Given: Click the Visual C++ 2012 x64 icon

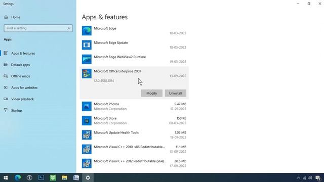Looking at the screenshot, I should click(87, 163).
